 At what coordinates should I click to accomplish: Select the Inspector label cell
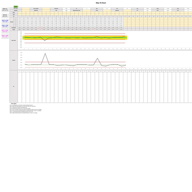117,10
